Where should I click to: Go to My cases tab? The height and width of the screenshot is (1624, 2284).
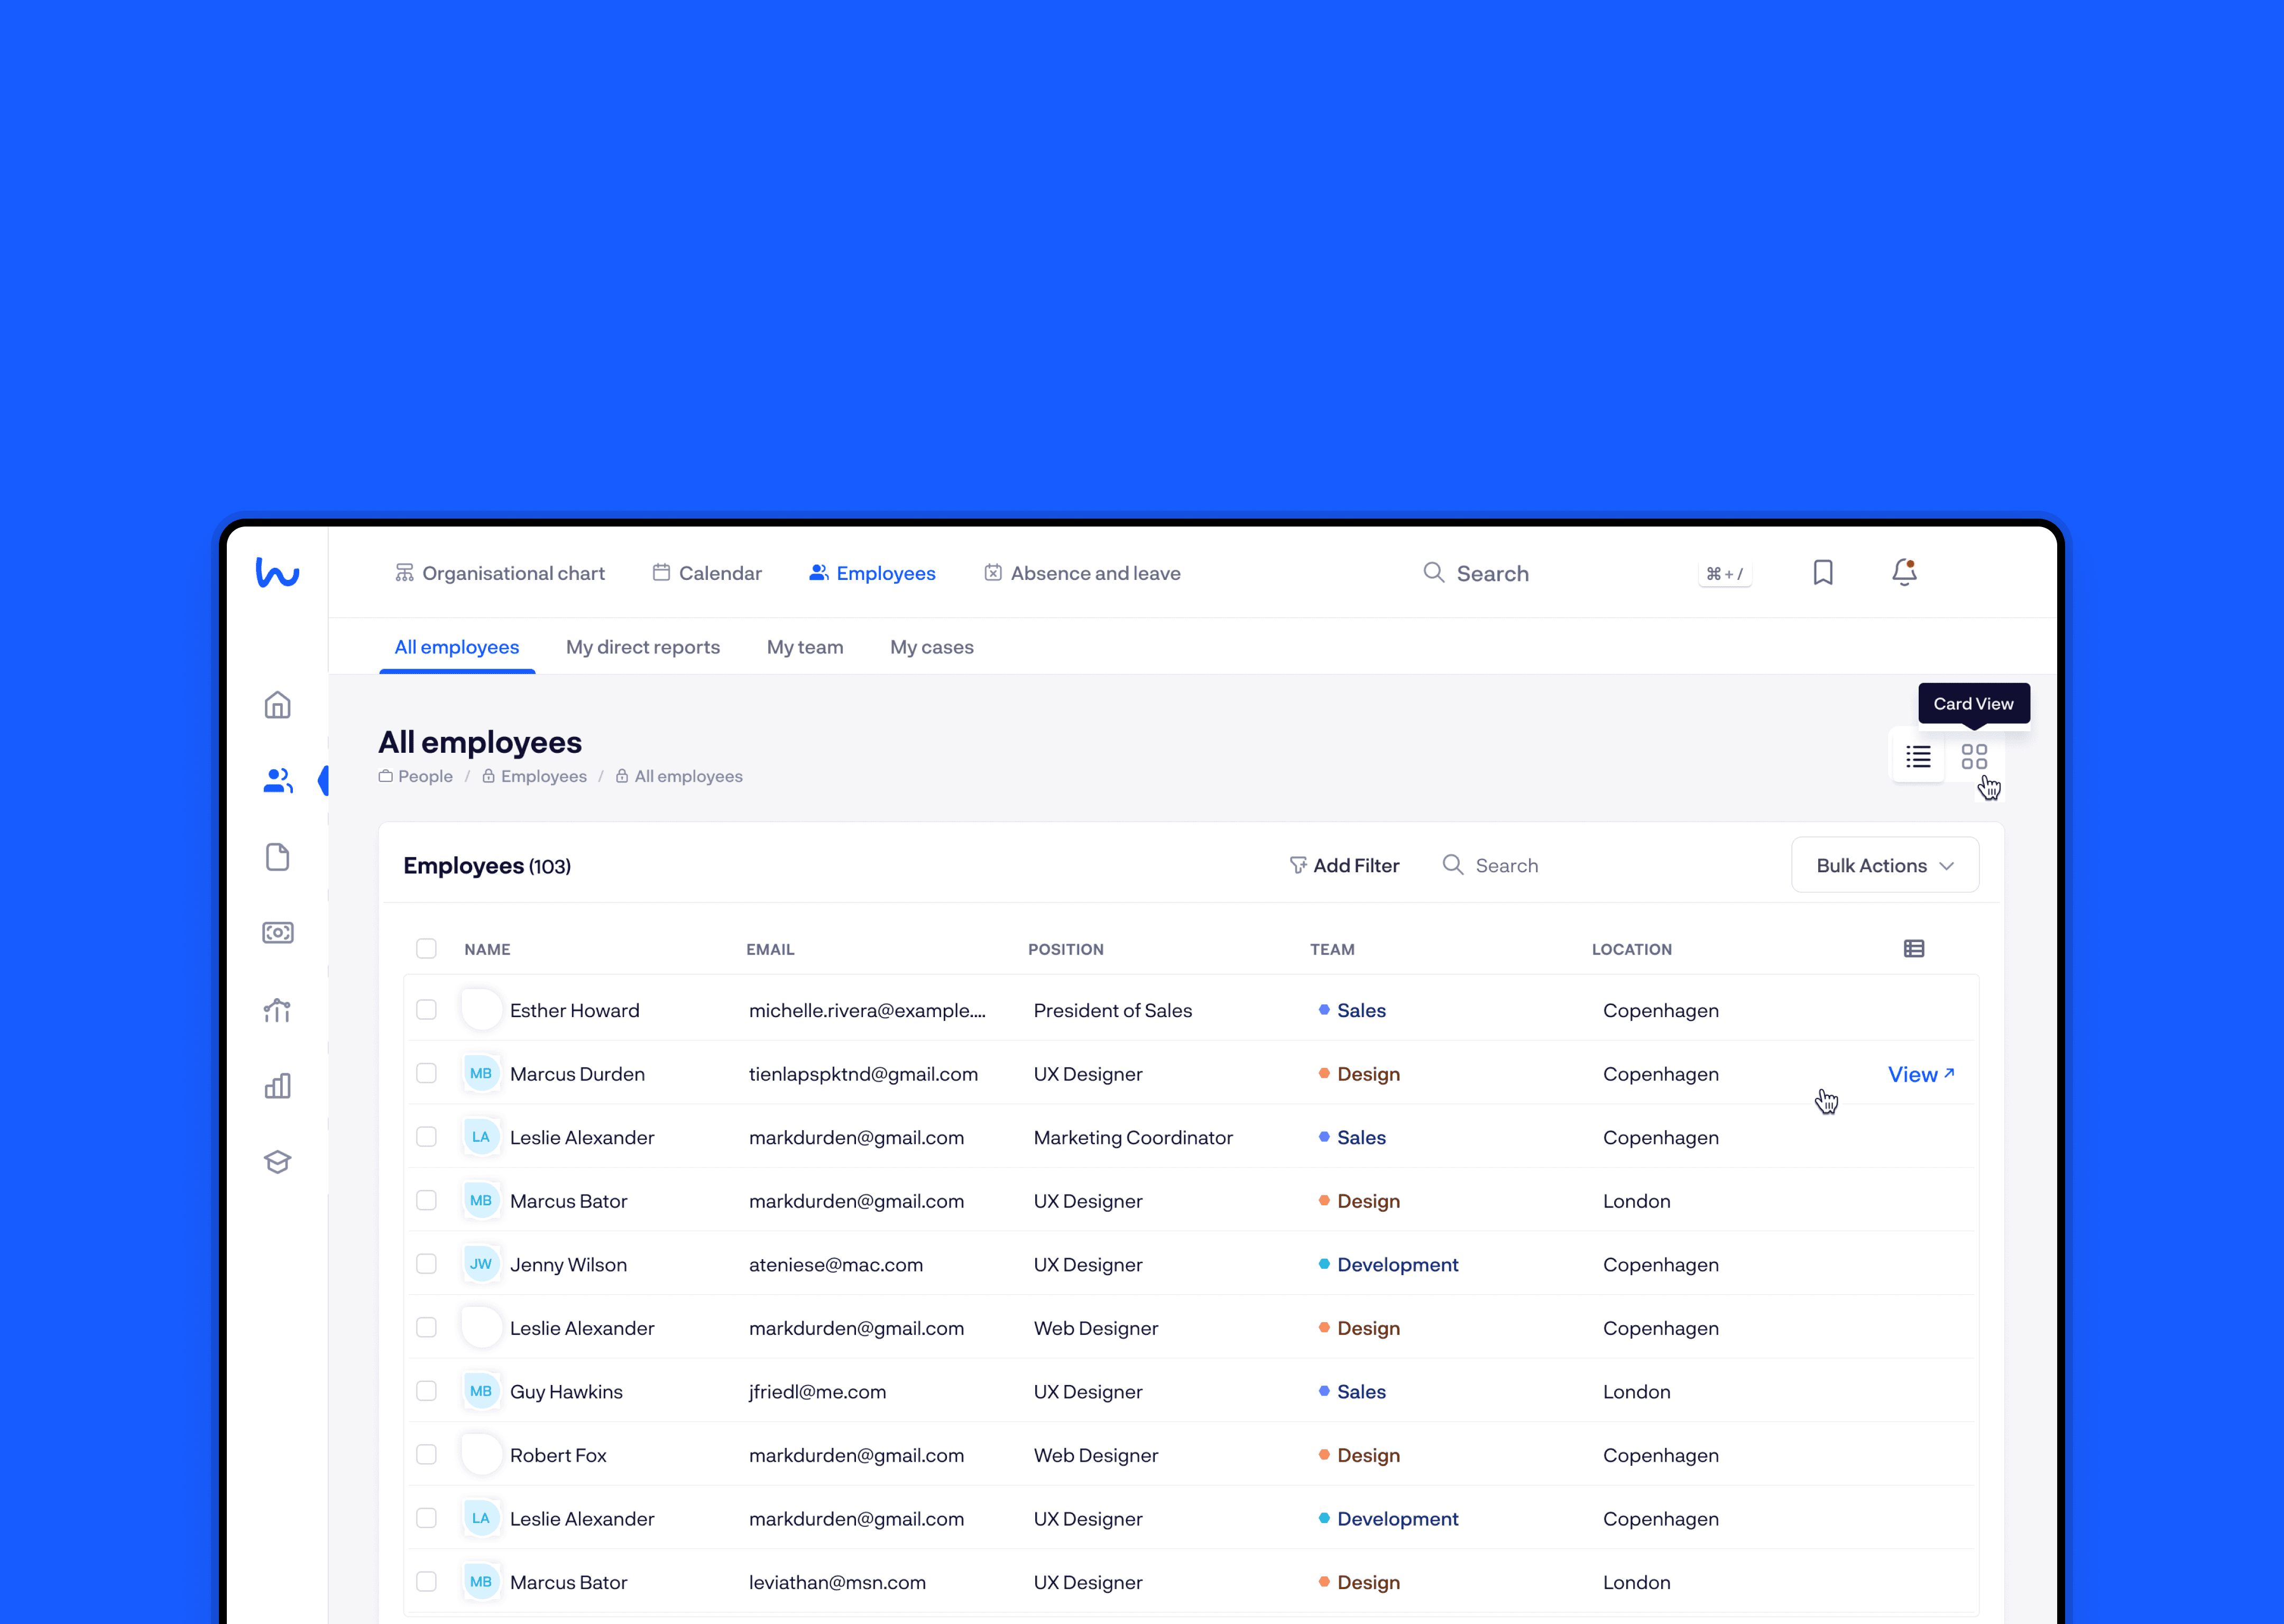click(932, 647)
